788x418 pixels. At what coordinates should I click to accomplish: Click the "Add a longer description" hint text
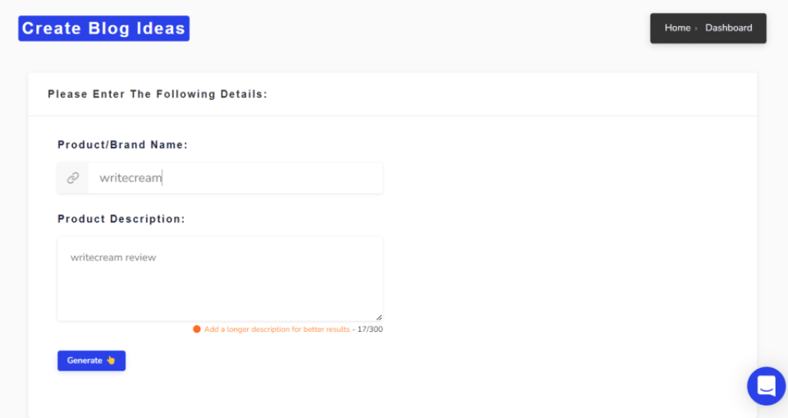276,330
